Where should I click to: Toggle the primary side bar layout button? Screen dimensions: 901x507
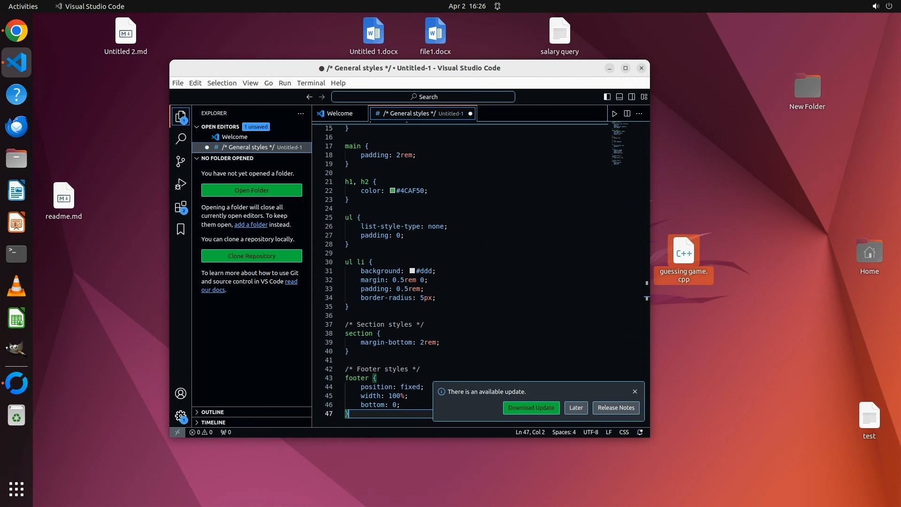pos(607,97)
